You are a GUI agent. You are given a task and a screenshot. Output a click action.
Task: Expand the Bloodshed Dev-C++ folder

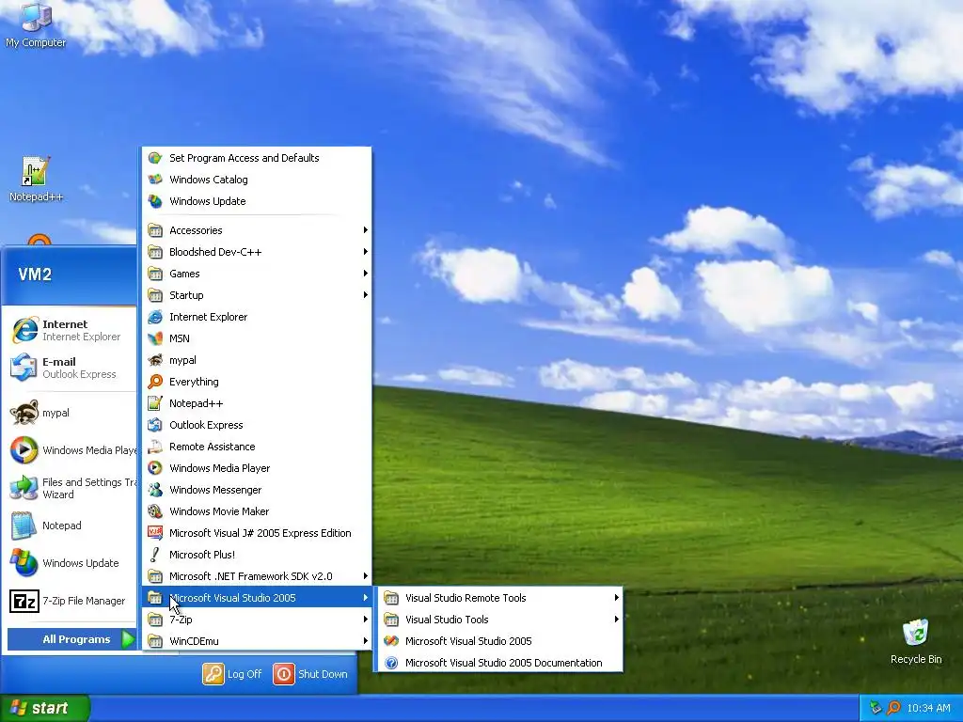[x=257, y=252]
